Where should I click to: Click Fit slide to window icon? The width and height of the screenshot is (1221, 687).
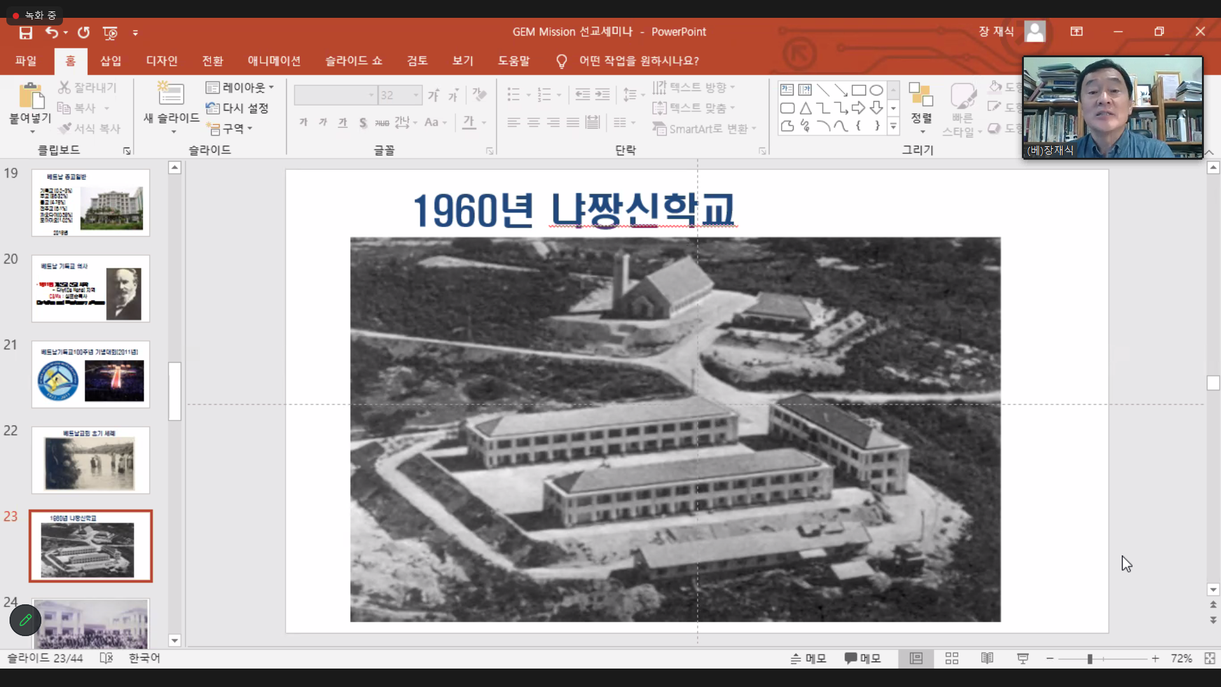coord(1210,658)
